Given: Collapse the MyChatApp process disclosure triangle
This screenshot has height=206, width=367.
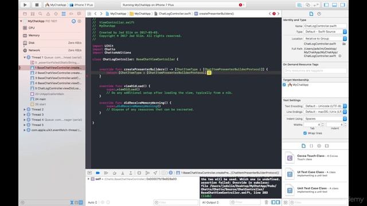Looking at the screenshot, I should pos(21,21).
